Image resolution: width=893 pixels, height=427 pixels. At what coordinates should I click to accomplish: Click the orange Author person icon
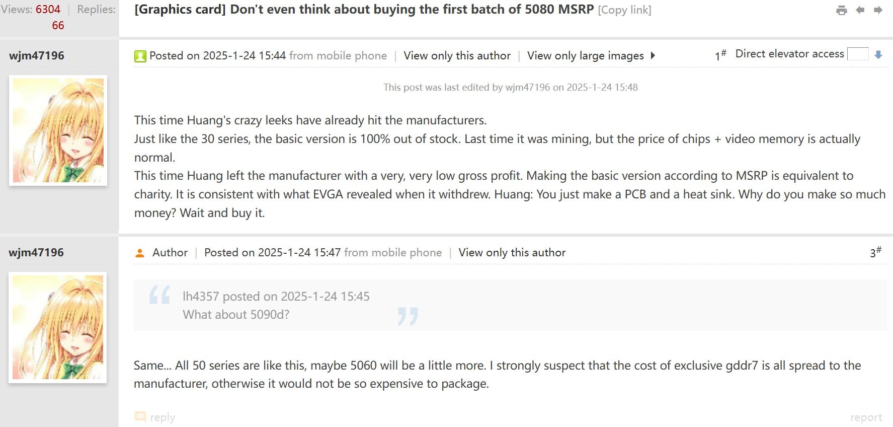(x=140, y=253)
